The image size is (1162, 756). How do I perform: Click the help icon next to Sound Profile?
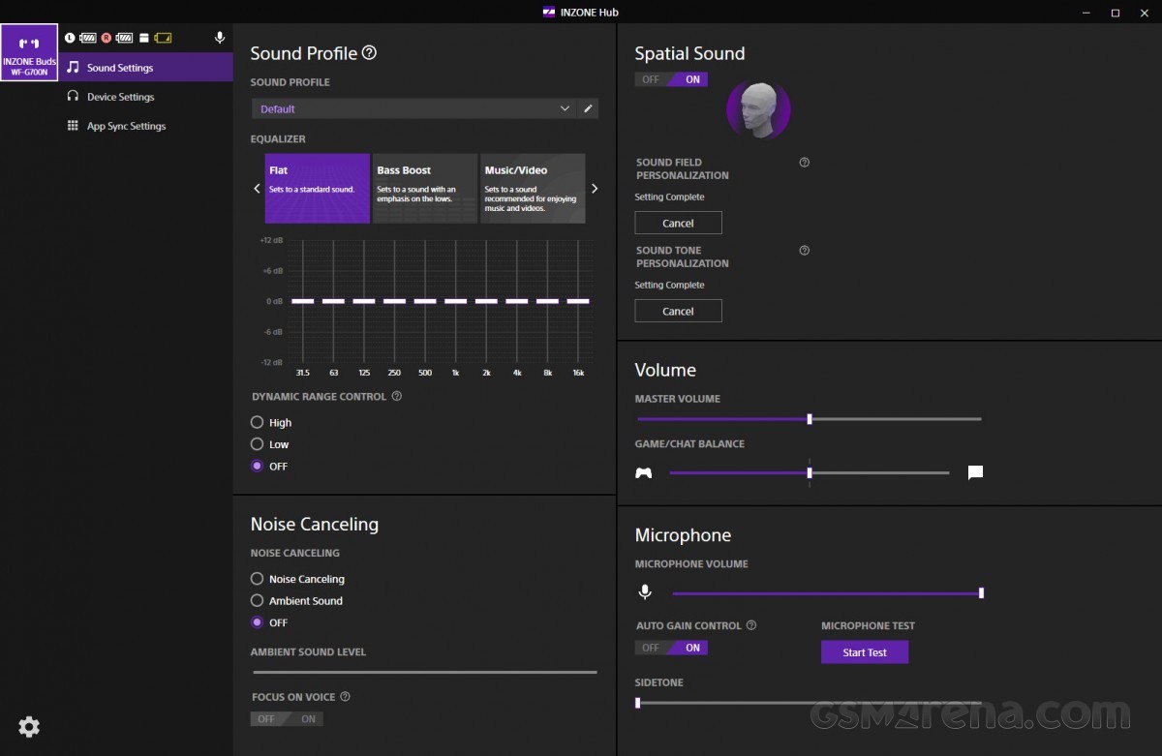369,53
